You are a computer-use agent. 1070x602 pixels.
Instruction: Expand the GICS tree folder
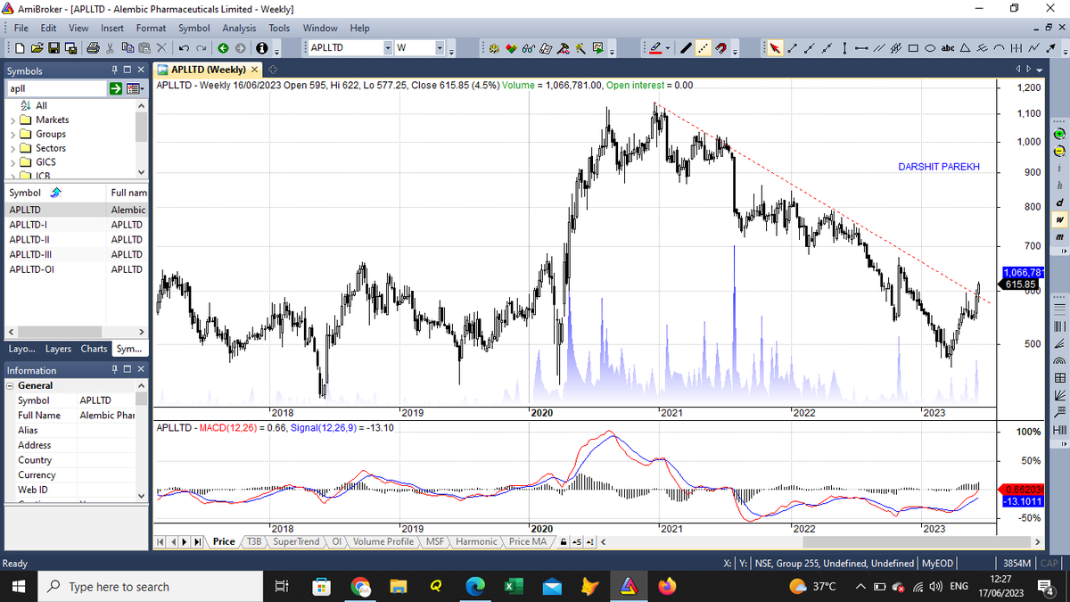11,162
